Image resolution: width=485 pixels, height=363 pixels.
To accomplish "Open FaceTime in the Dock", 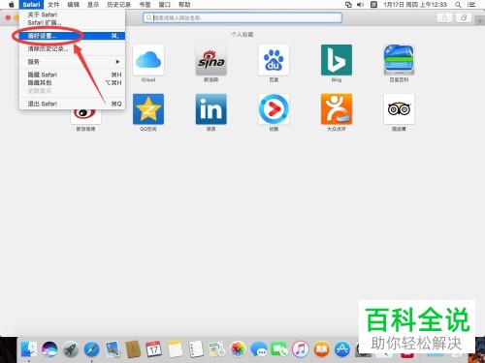I will [x=279, y=349].
